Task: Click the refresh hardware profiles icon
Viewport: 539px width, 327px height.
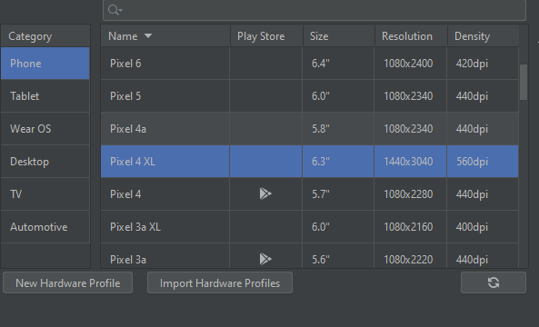Action: (494, 282)
